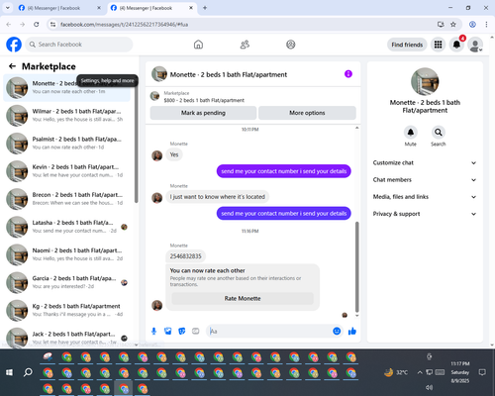Open the Friends icon in top navigation

click(245, 45)
